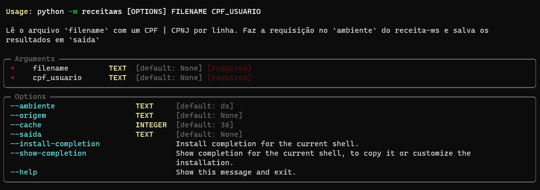
Task: Click the --saida option flag
Action: (x=26, y=134)
